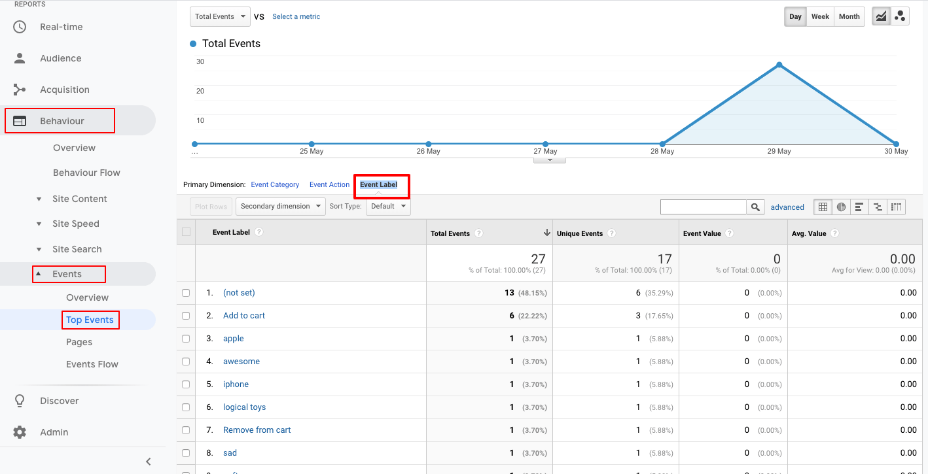
Task: Select all rows with the header checkbox
Action: click(186, 233)
